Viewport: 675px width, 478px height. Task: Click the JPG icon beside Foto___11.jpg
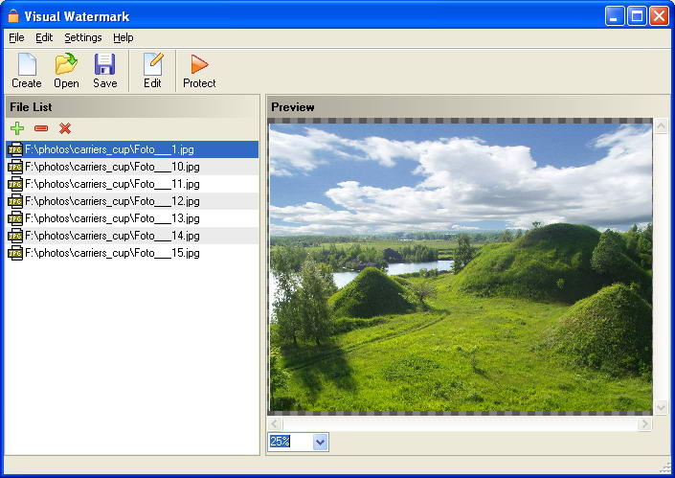[x=15, y=184]
